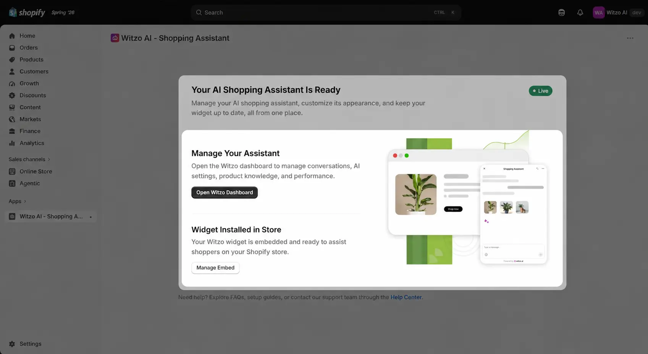Viewport: 648px width, 354px height.
Task: Open the three-dot menu at top right
Action: (x=630, y=38)
